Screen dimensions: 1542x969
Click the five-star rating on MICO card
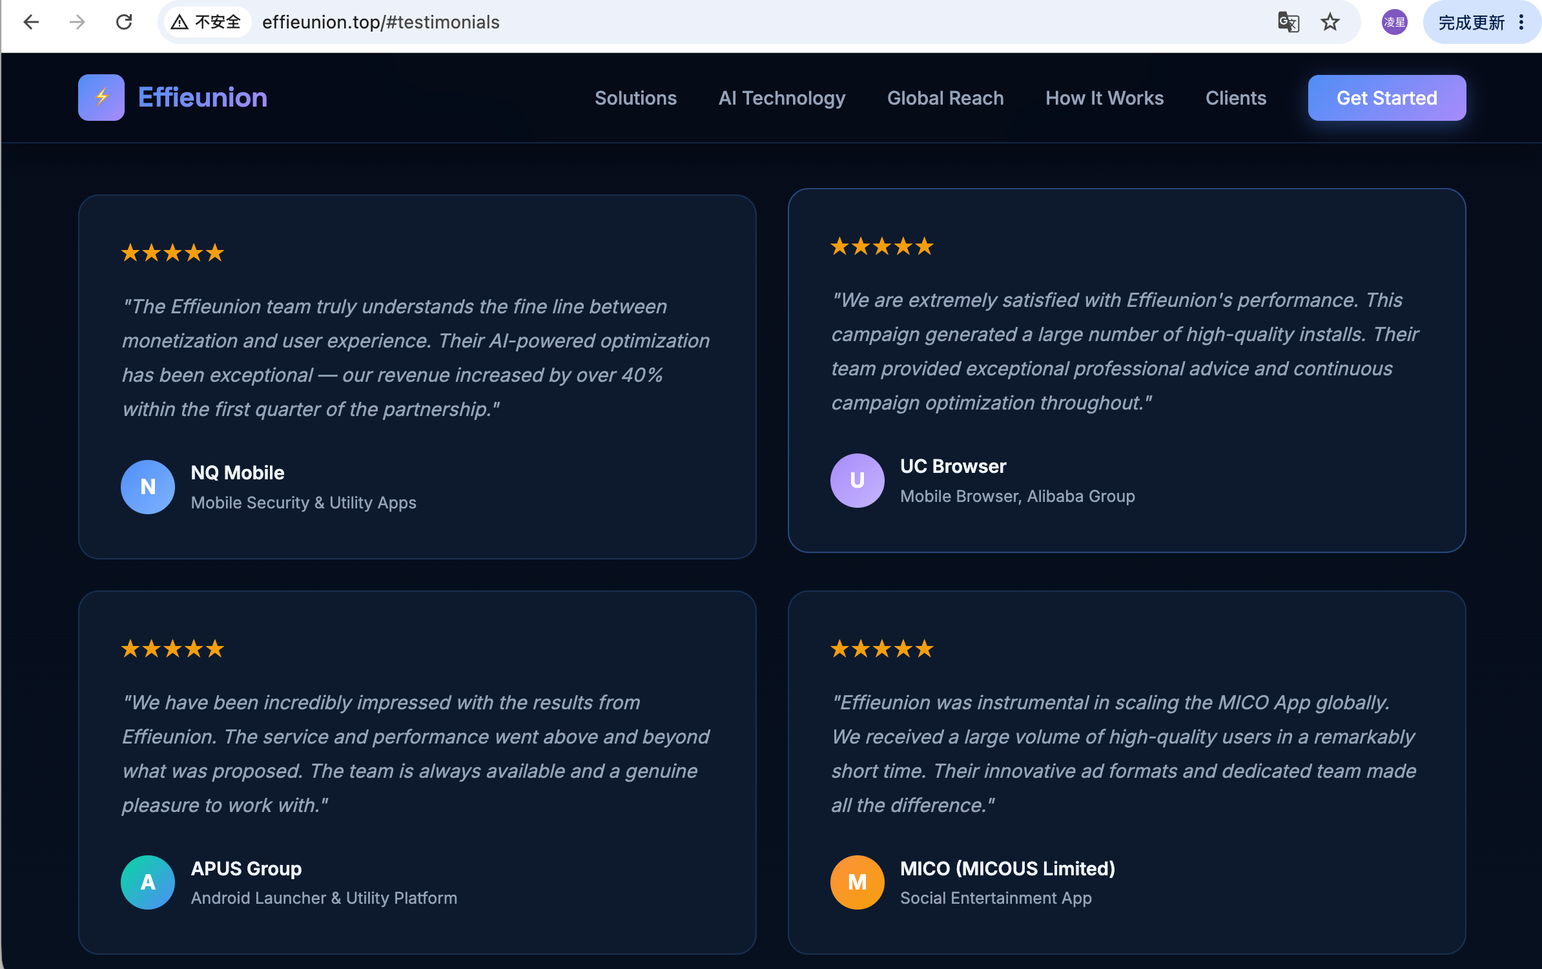point(882,649)
